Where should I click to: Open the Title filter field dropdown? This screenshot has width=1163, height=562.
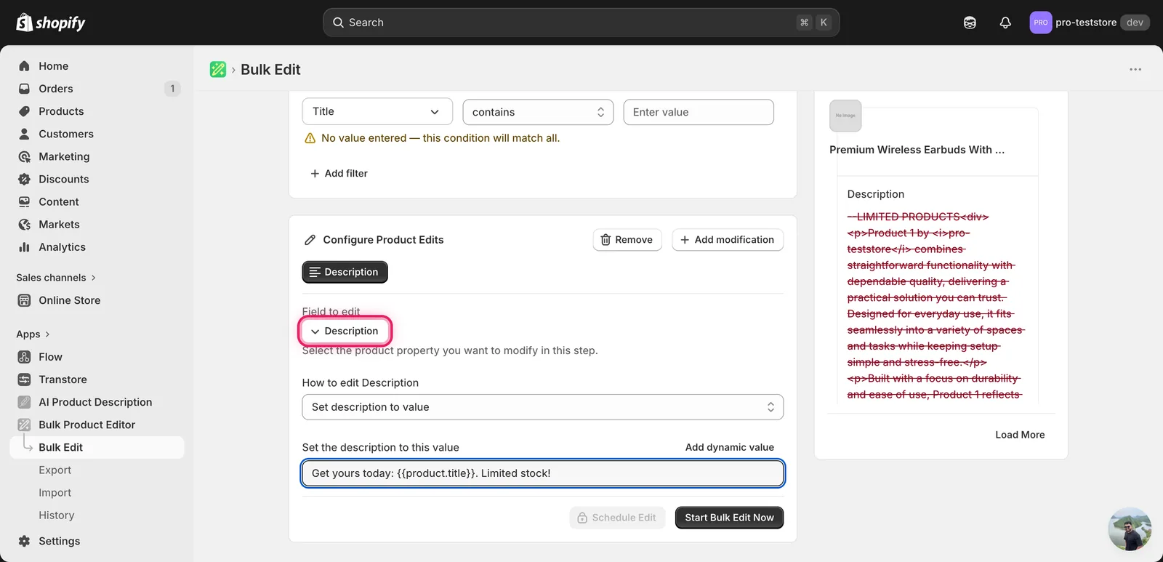coord(377,111)
